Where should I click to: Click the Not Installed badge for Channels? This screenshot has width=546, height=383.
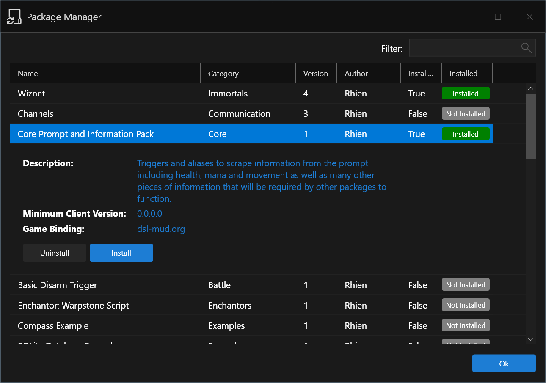click(466, 114)
